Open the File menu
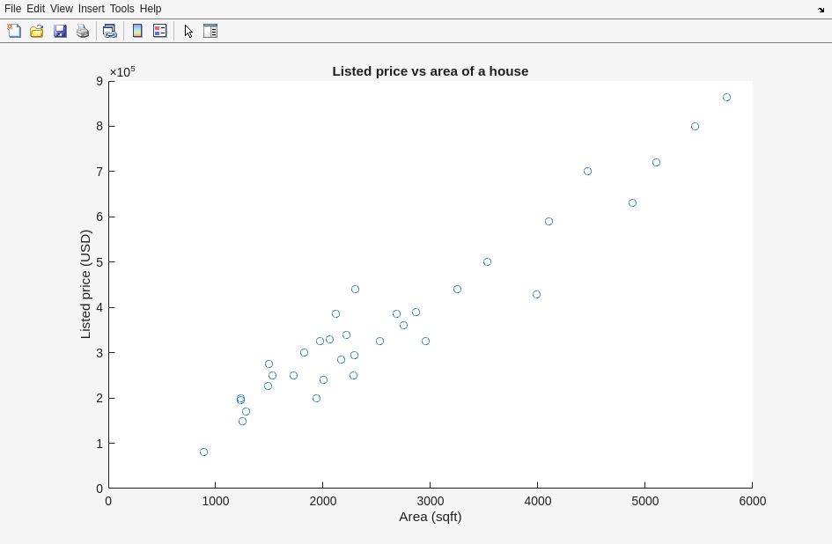832x544 pixels. coord(13,9)
